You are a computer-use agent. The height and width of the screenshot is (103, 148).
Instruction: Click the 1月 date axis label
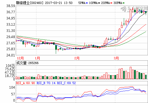(37, 58)
